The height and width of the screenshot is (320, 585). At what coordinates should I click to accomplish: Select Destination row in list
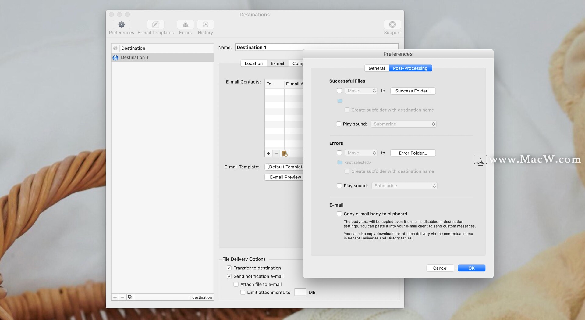162,48
